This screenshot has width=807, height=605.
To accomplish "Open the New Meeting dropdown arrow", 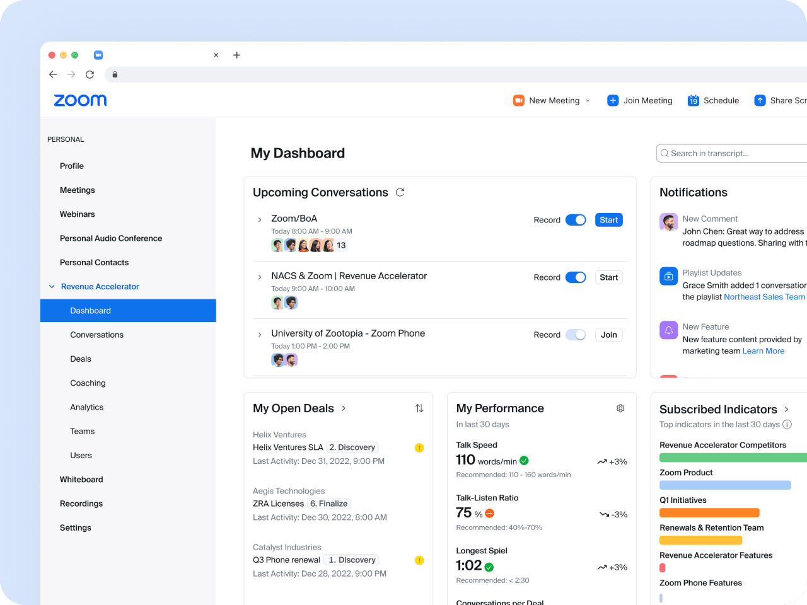I will pyautogui.click(x=588, y=101).
